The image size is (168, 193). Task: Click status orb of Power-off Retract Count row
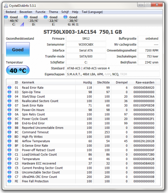point(9,150)
